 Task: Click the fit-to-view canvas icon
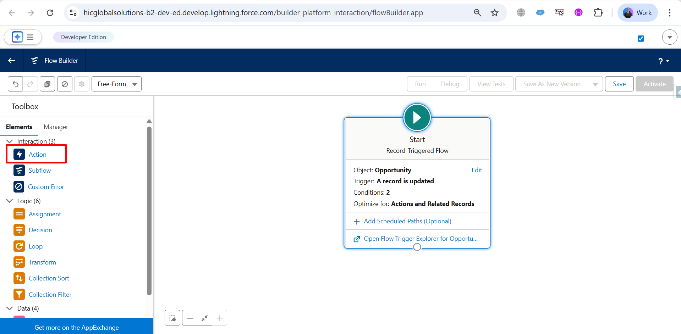[204, 318]
